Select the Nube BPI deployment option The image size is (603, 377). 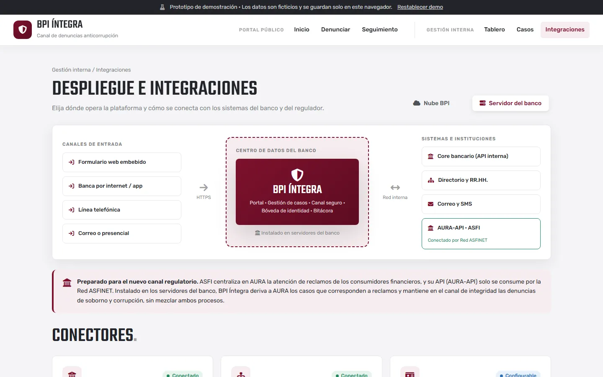pos(431,103)
